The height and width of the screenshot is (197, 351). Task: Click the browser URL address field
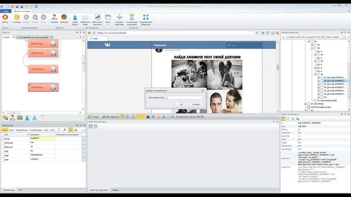[x=175, y=33]
